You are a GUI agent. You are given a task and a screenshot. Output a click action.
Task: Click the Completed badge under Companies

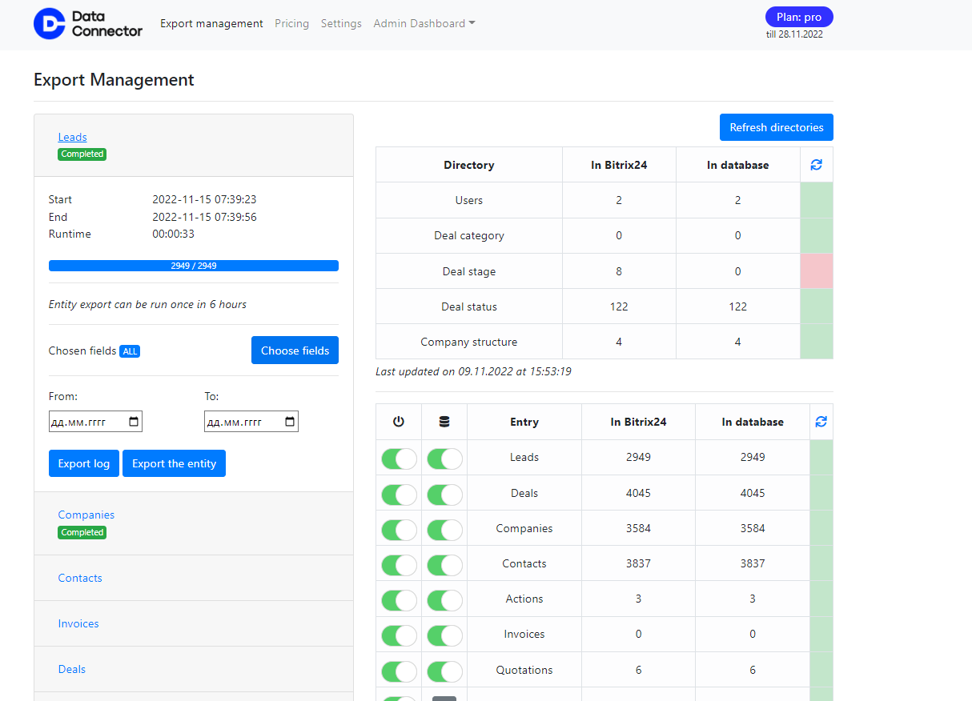tap(82, 532)
